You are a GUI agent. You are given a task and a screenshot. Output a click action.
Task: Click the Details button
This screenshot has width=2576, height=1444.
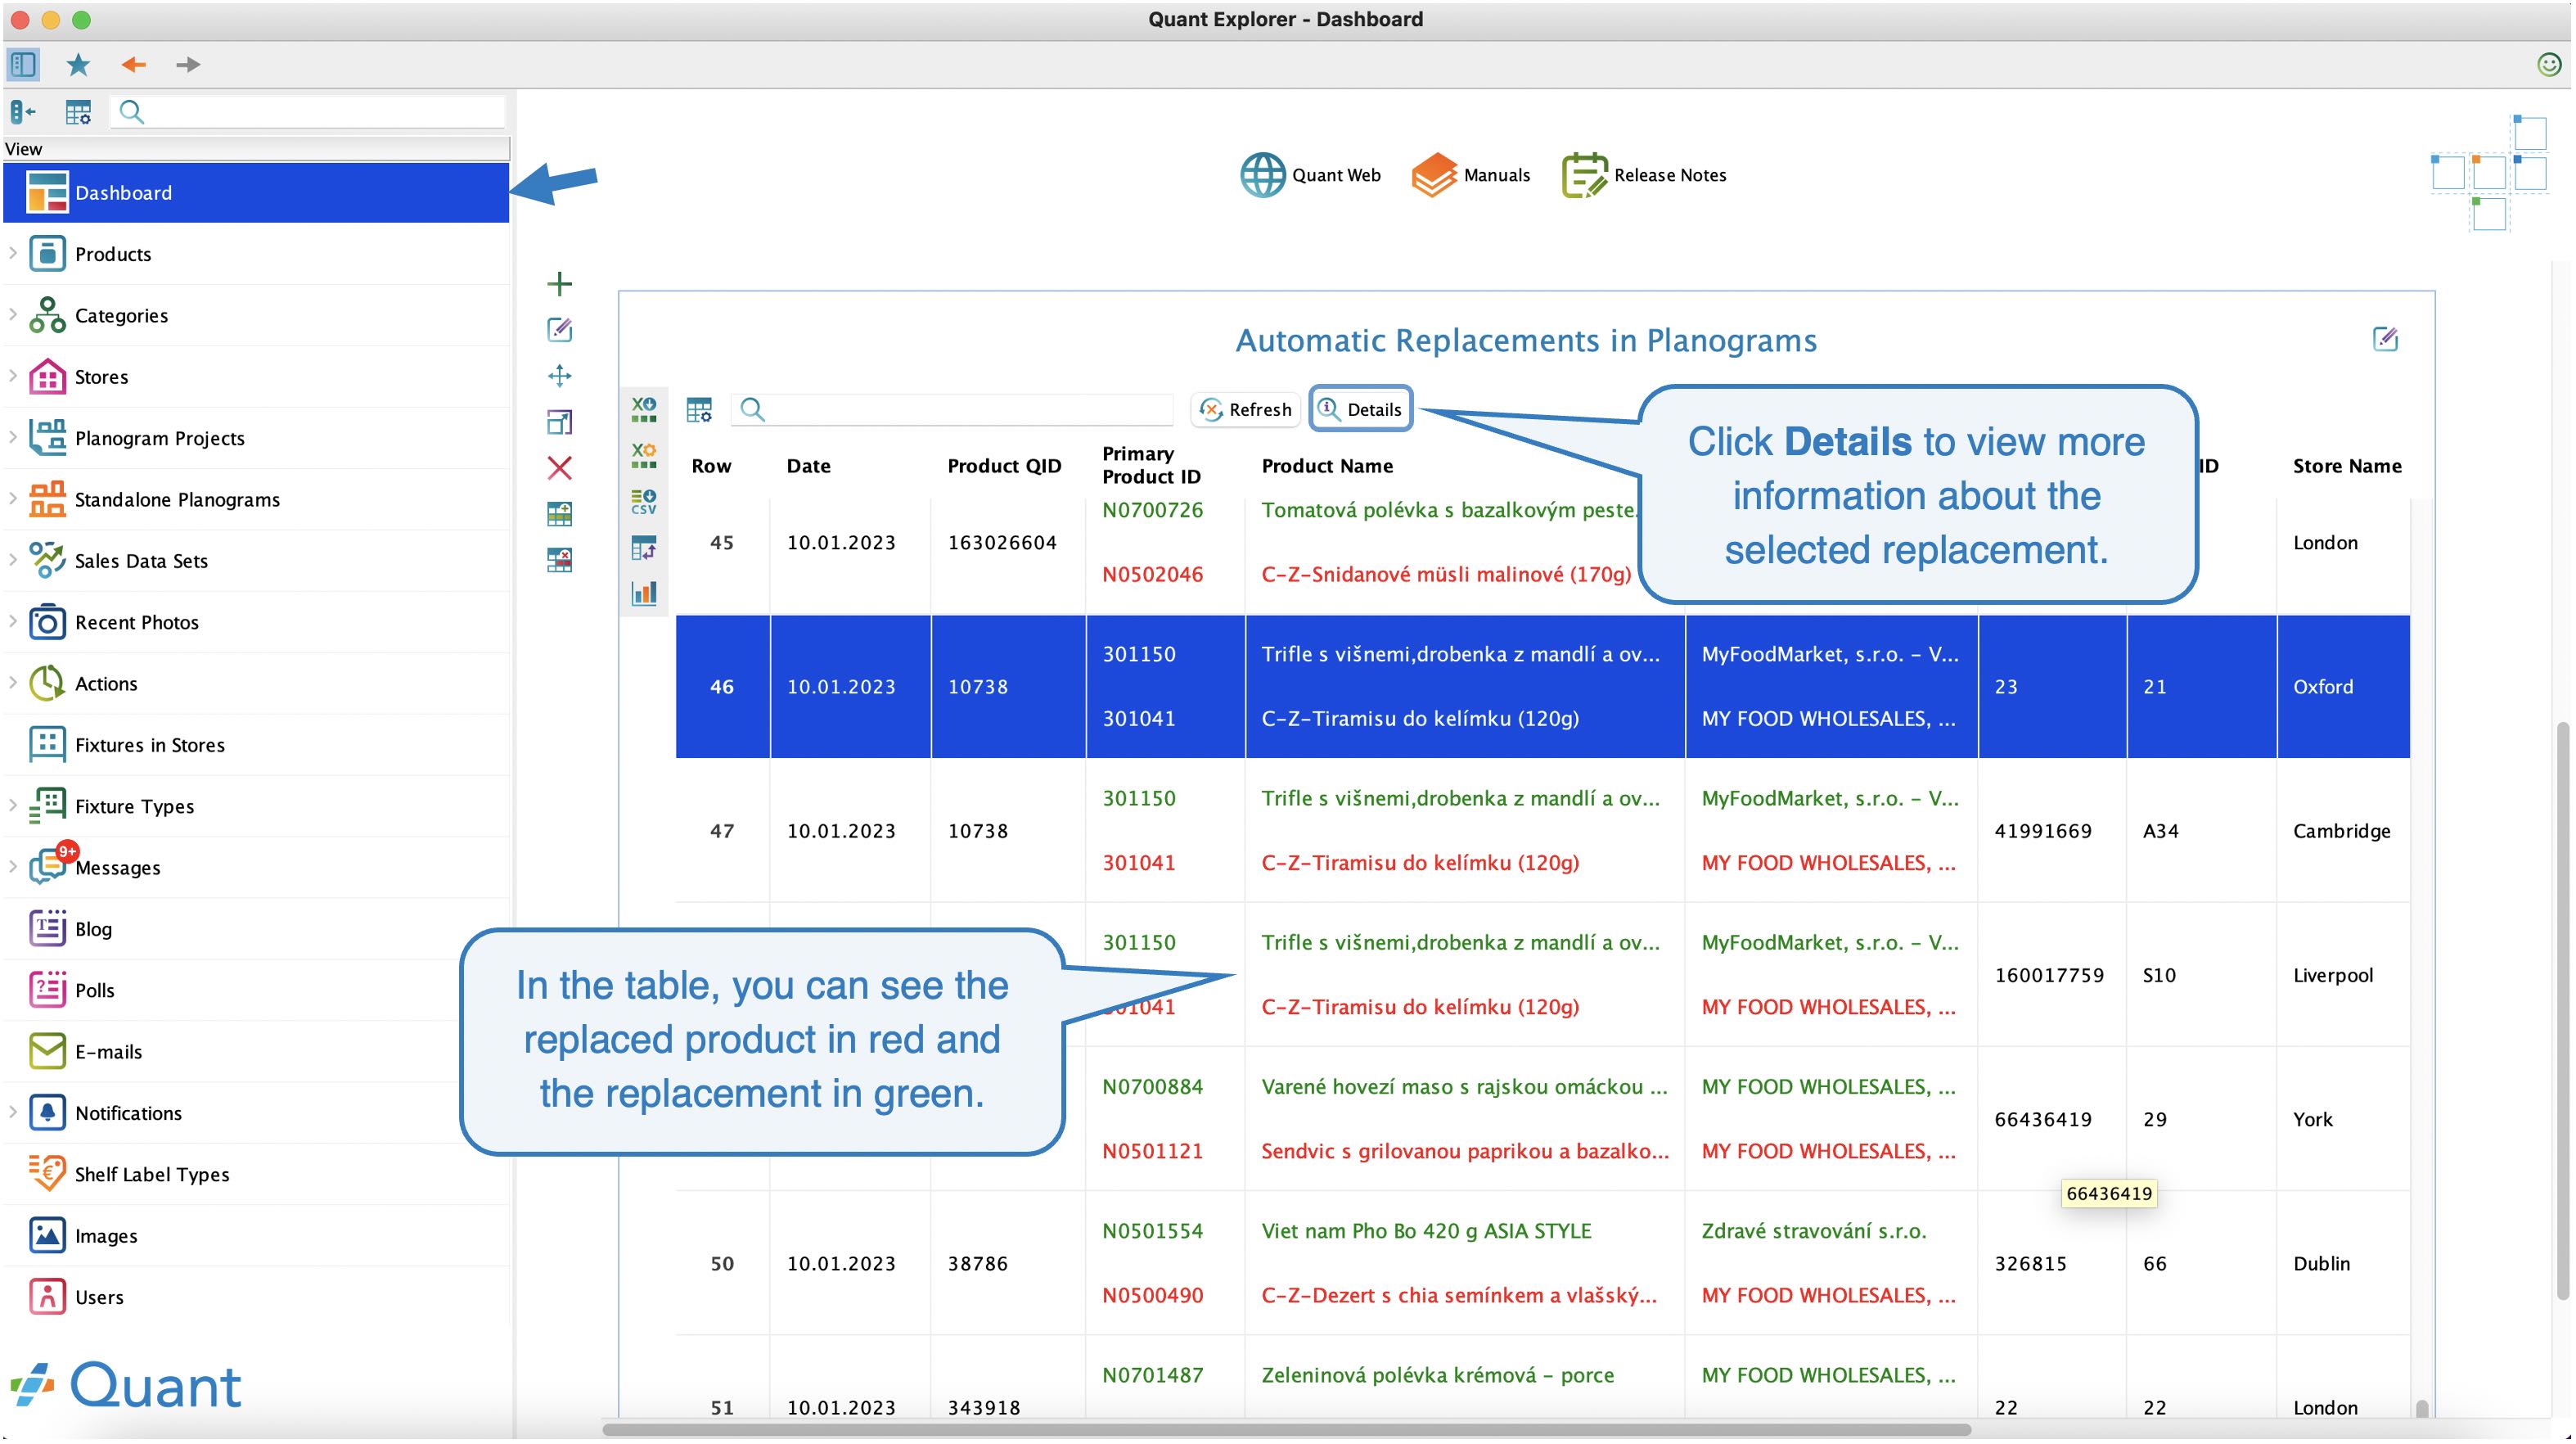click(x=1361, y=409)
